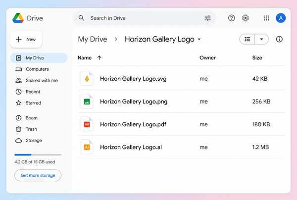Switch to list layout icon
The height and width of the screenshot is (200, 297).
[247, 39]
